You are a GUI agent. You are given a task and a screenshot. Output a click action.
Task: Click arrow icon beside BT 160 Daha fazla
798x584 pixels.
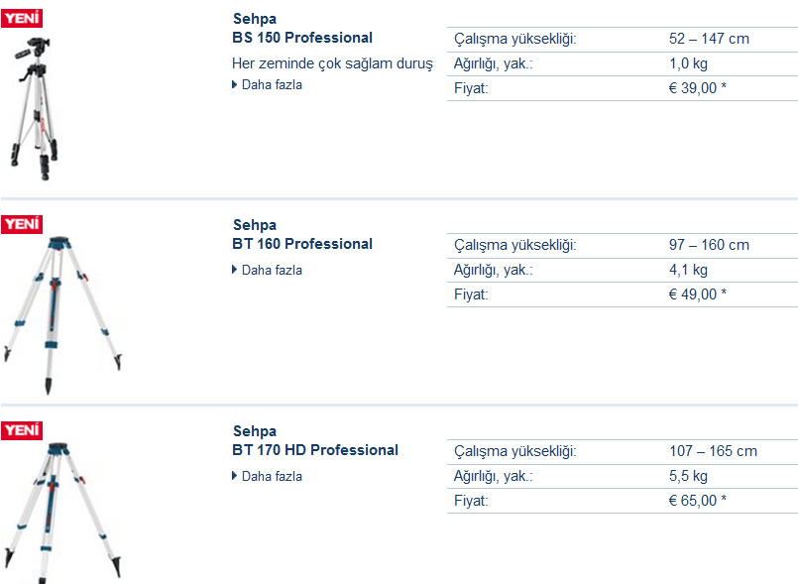pos(234,270)
